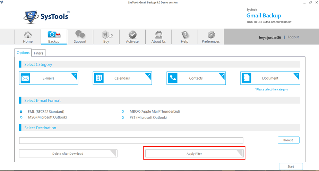This screenshot has height=171, width=319.
Task: Click the app icon in the title bar
Action: (2, 2)
